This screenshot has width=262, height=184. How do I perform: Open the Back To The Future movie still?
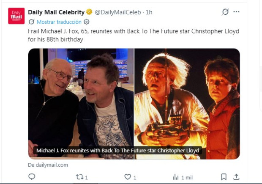coord(187,104)
